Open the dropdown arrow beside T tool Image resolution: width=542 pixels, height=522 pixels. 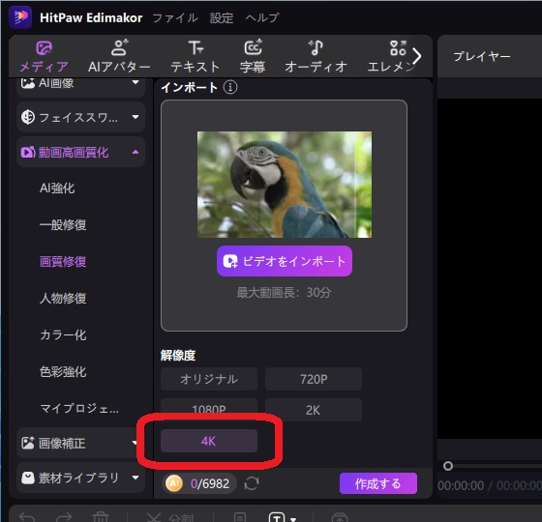pyautogui.click(x=293, y=519)
